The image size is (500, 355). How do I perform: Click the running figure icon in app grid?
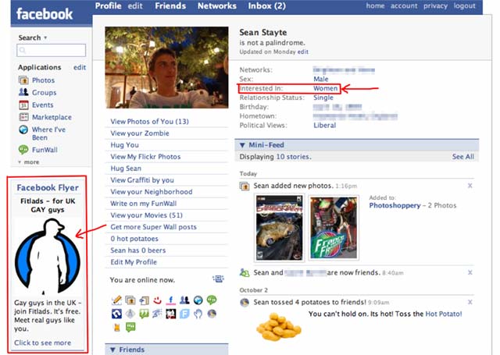point(157,314)
